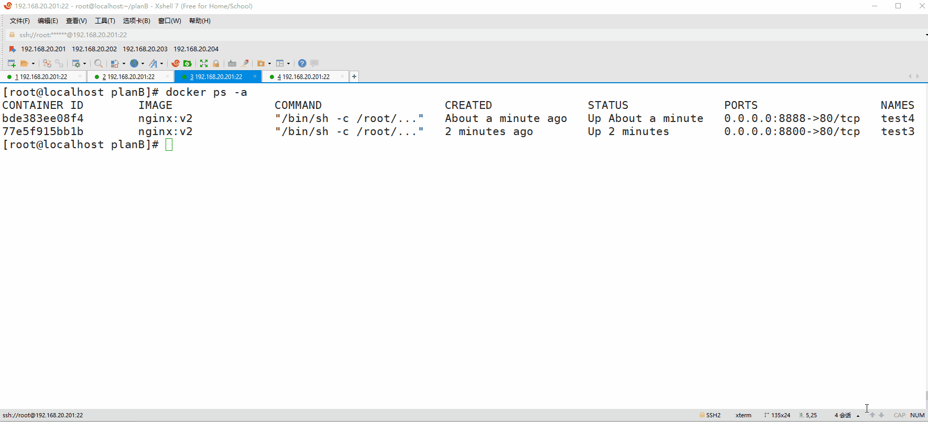Viewport: 928px width, 422px height.
Task: Click the virtual keyboard icon
Action: pyautogui.click(x=232, y=63)
